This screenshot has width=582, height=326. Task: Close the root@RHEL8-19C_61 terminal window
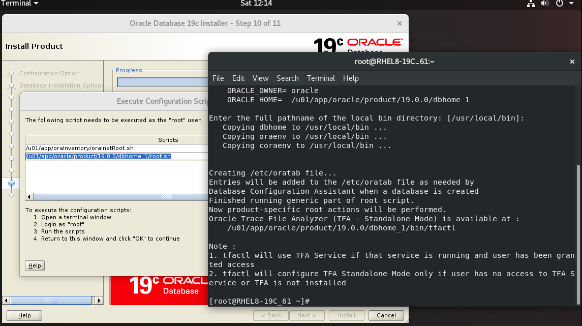572,62
